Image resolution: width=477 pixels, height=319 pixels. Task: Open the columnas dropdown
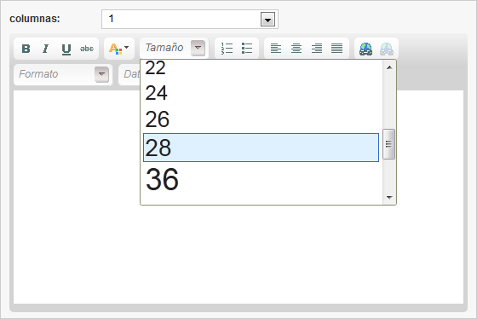(x=267, y=20)
